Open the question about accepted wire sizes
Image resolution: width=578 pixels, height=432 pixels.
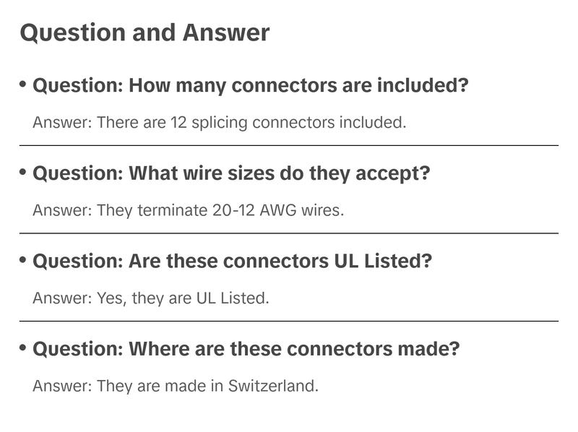[x=231, y=173]
